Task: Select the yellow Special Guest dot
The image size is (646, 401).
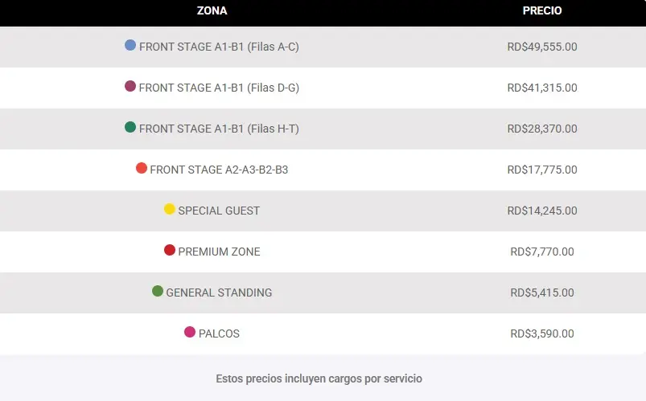Action: 169,209
